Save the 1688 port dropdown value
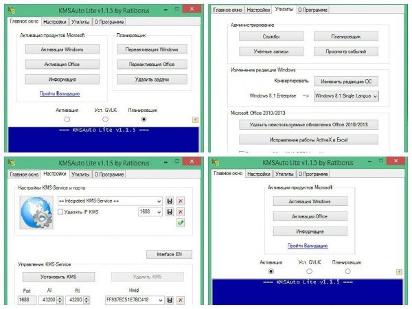The image size is (412, 309). [x=170, y=212]
